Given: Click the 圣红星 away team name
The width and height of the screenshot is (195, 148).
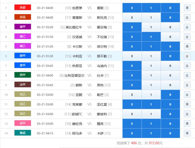Looking at the screenshot, I should click(102, 104).
